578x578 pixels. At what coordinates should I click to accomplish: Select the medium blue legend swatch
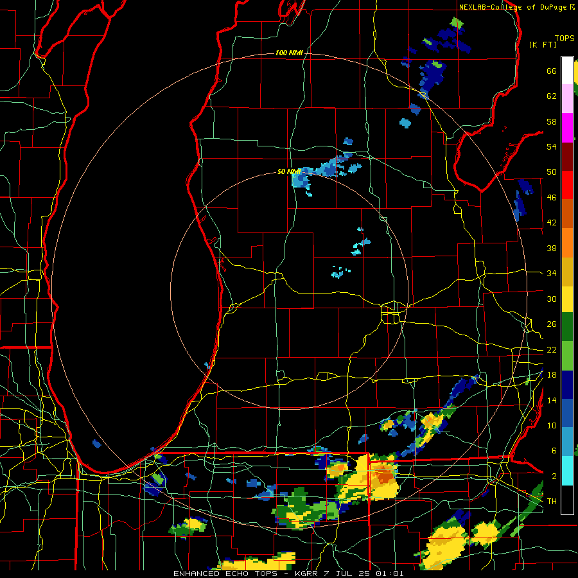(567, 414)
